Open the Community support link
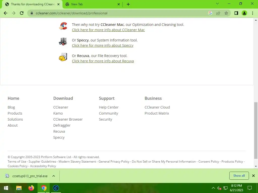 click(108, 113)
